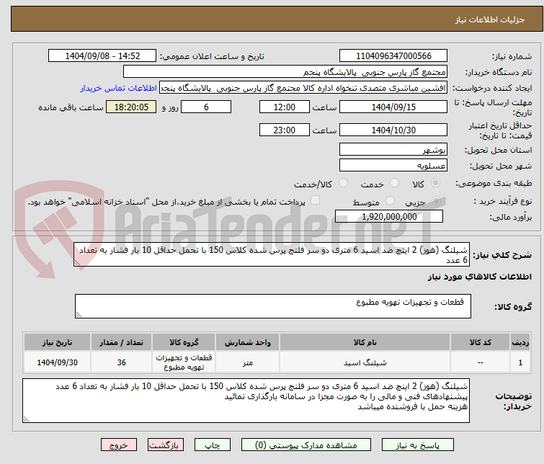Click the شرح کلی نیاز description textarea

tap(272, 255)
